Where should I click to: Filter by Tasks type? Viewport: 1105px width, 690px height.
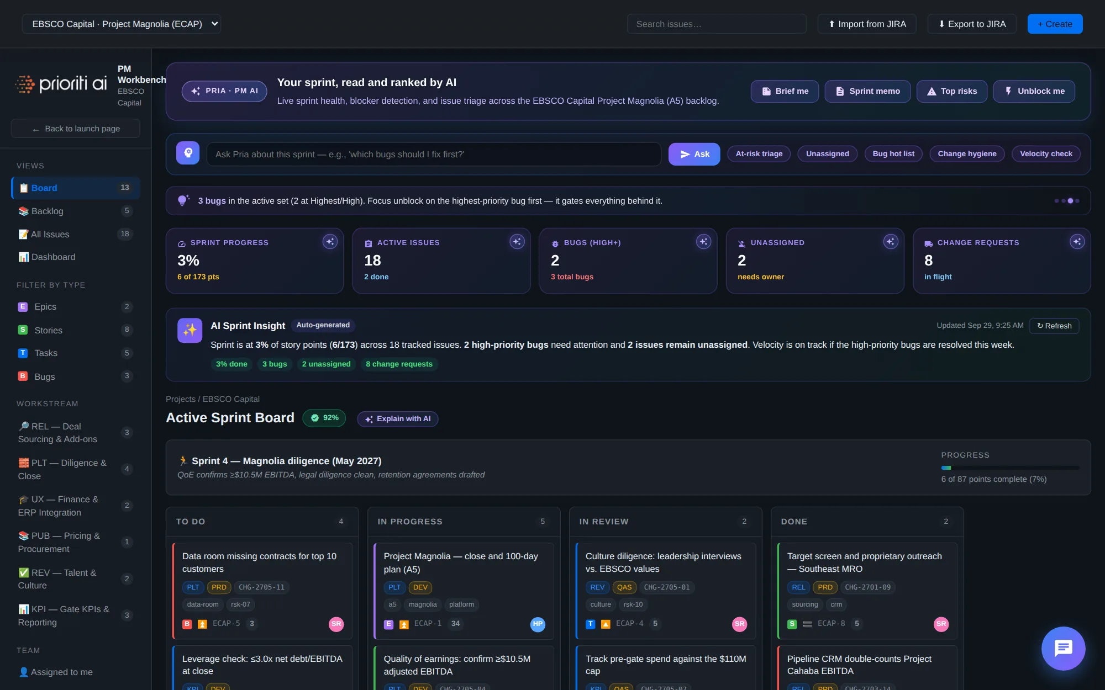[x=76, y=353]
